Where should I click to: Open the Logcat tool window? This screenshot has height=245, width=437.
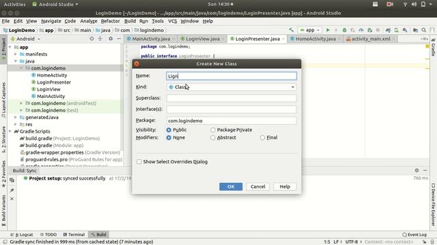coord(22,235)
